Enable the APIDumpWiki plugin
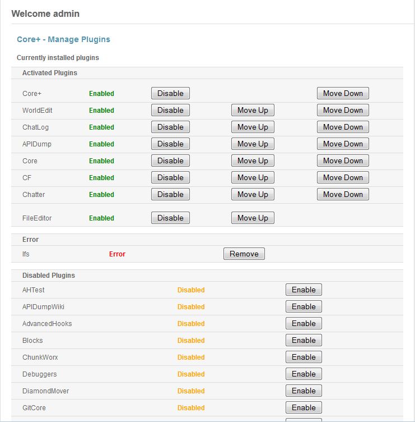Screen dimensions: 415x422 pos(304,306)
